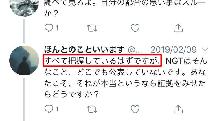Reply to the ほんとのこといいます tweet
217x121 pixels.
click(49, 109)
